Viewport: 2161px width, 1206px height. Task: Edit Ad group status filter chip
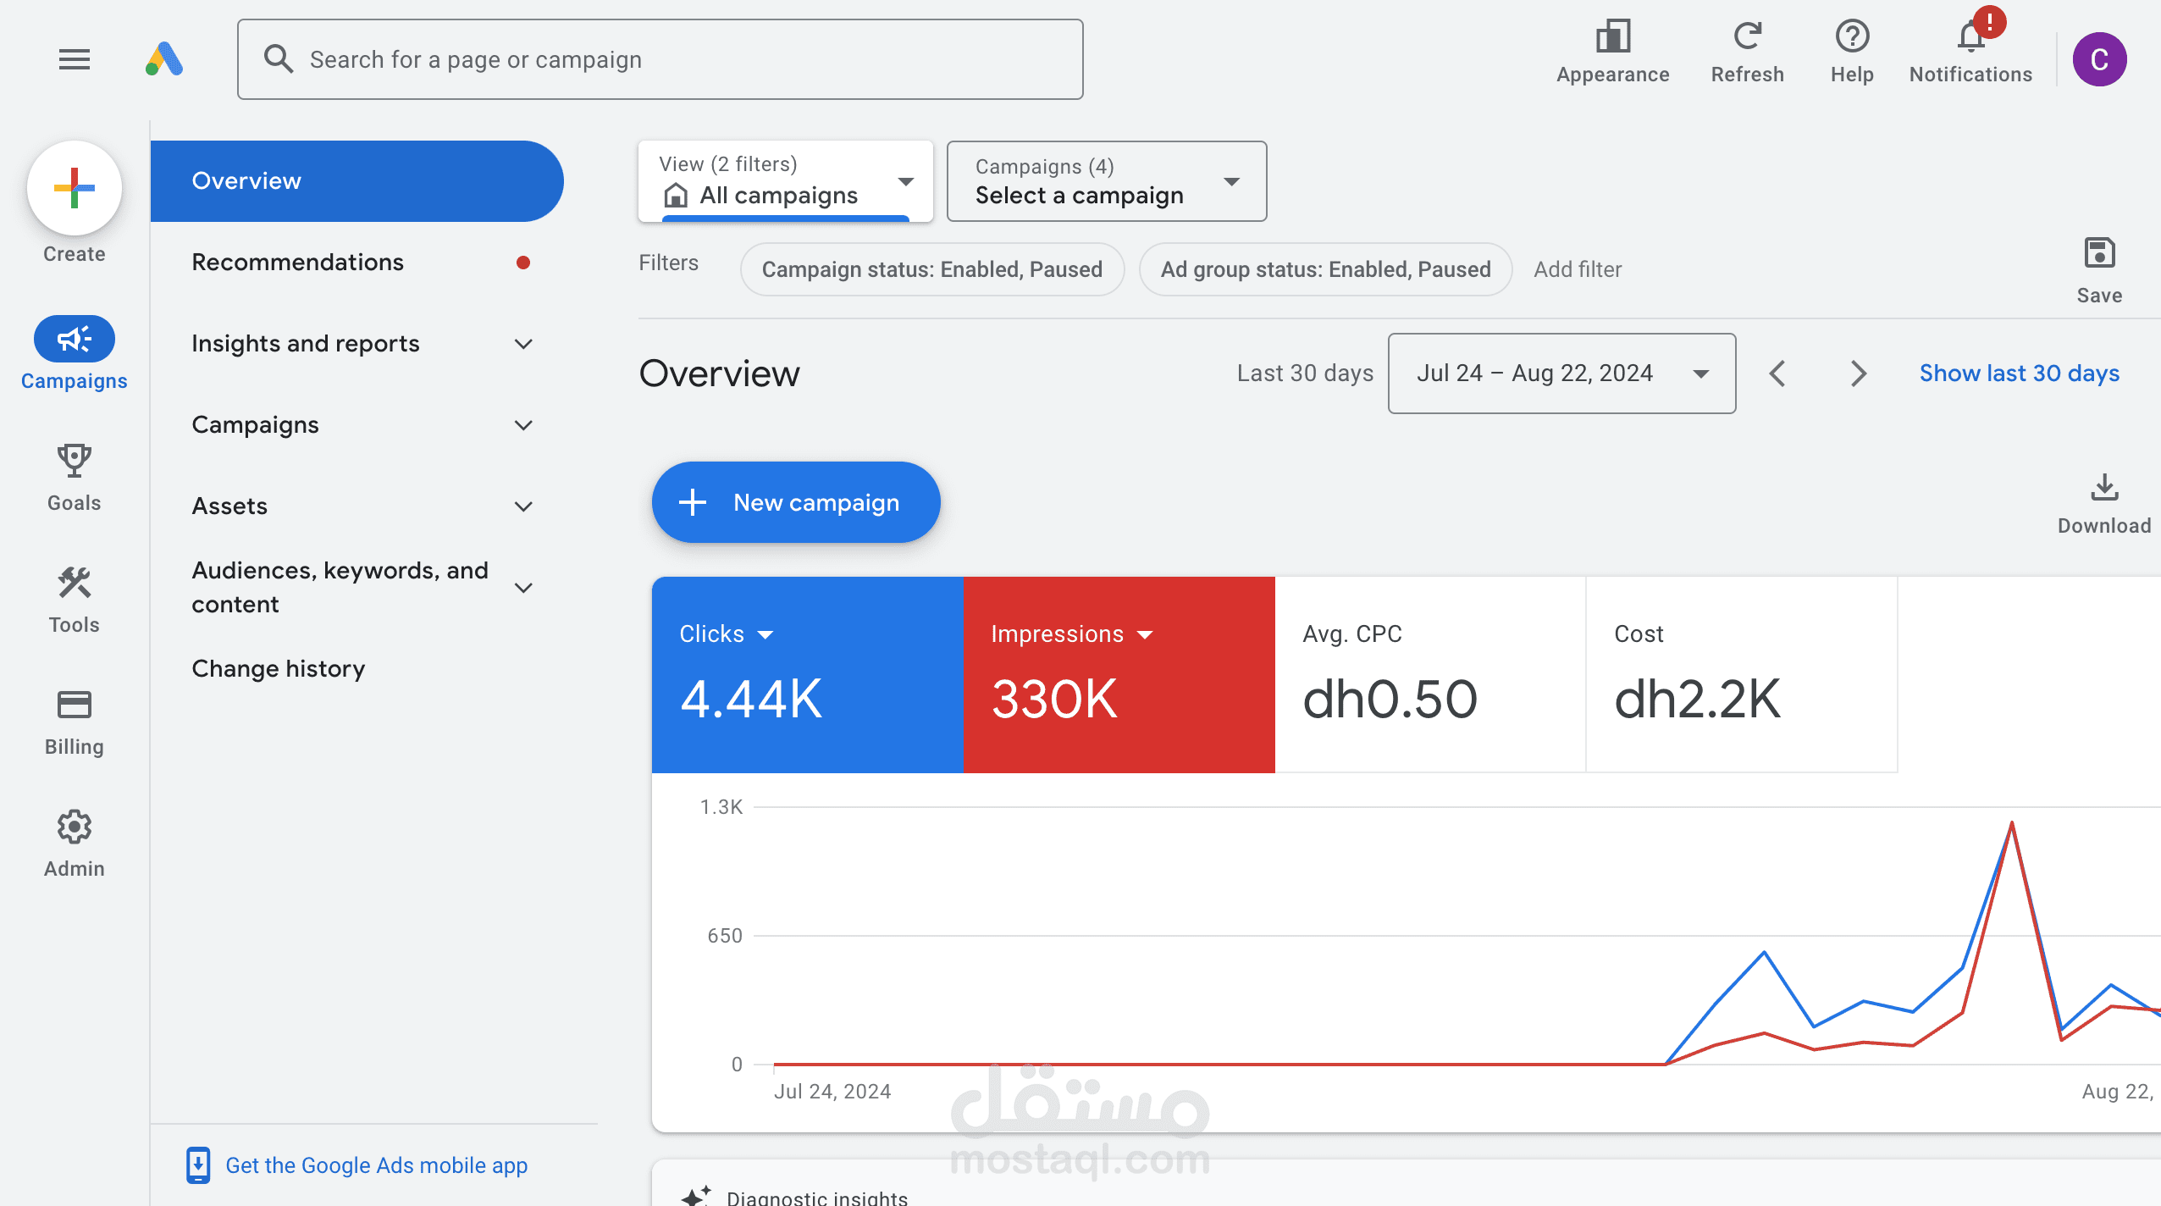point(1325,269)
